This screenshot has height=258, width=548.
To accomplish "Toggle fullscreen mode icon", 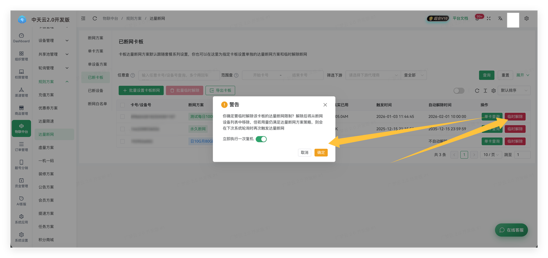I will coord(489,18).
